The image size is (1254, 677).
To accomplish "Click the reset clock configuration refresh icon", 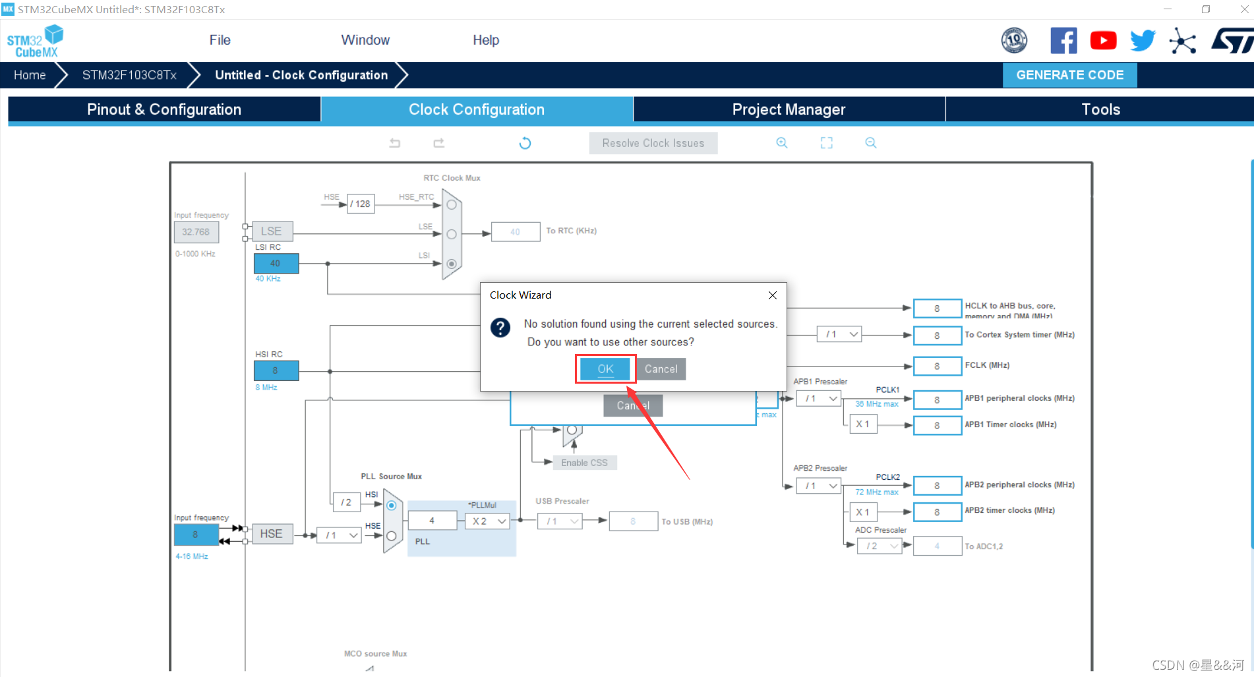I will click(525, 143).
